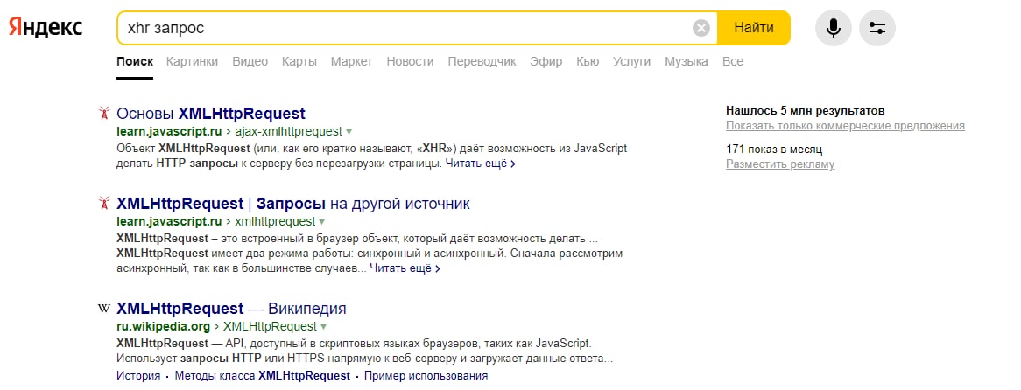Select the Поиск tab

click(x=135, y=62)
